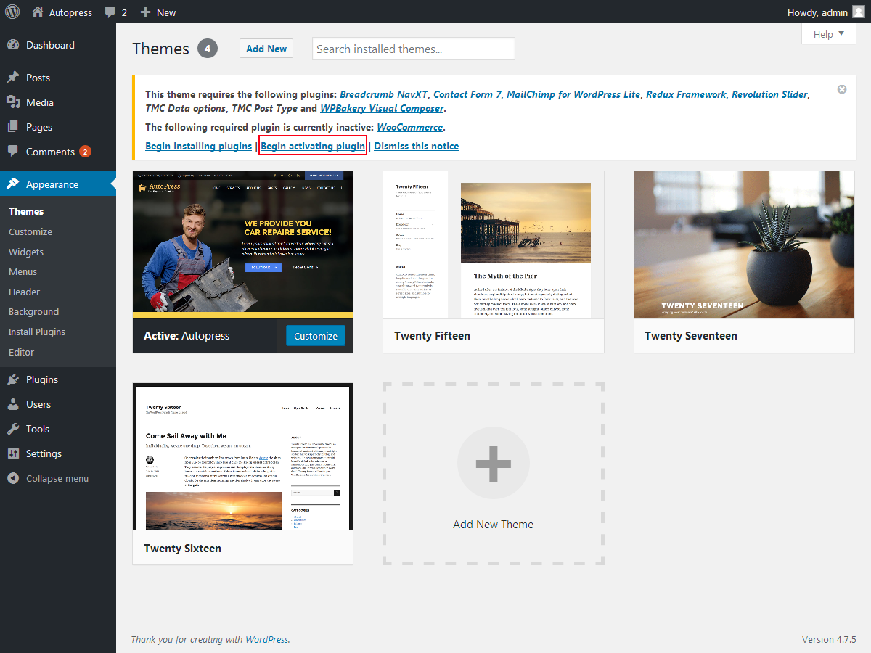Image resolution: width=871 pixels, height=653 pixels.
Task: Click the Plugins plug icon
Action: click(13, 379)
